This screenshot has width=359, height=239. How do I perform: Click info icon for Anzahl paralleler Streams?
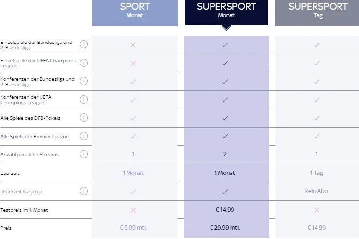84,154
